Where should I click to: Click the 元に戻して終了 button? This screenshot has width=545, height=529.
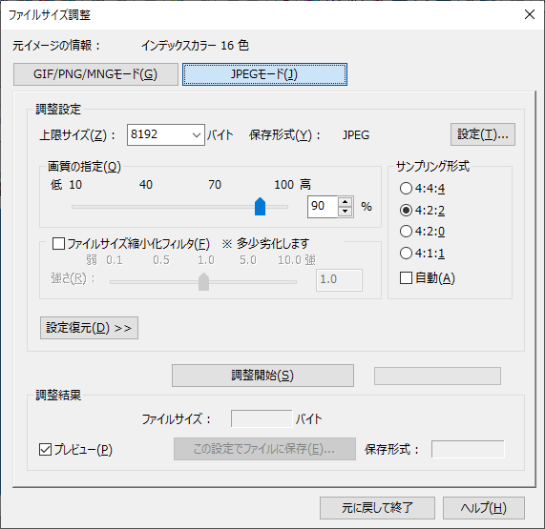[x=377, y=508]
